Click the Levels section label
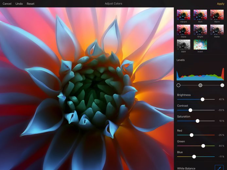The height and width of the screenshot is (170, 227). [x=181, y=60]
